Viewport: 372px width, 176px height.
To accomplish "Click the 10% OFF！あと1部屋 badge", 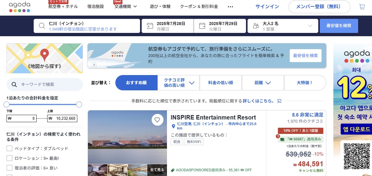I will point(301,131).
